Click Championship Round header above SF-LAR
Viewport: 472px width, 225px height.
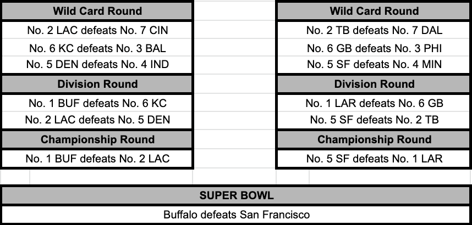pyautogui.click(x=374, y=139)
